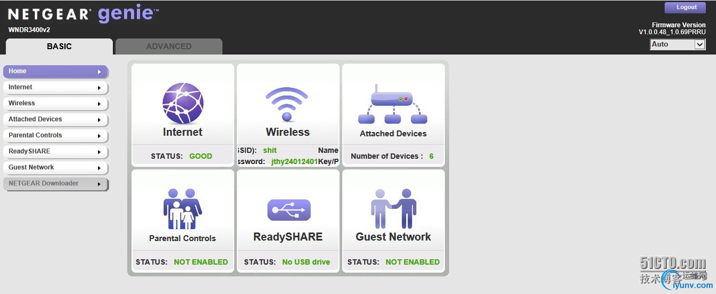Open Attached Devices in the sidebar
716x294 pixels.
click(x=56, y=120)
